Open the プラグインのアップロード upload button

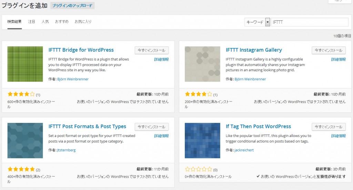72,6
